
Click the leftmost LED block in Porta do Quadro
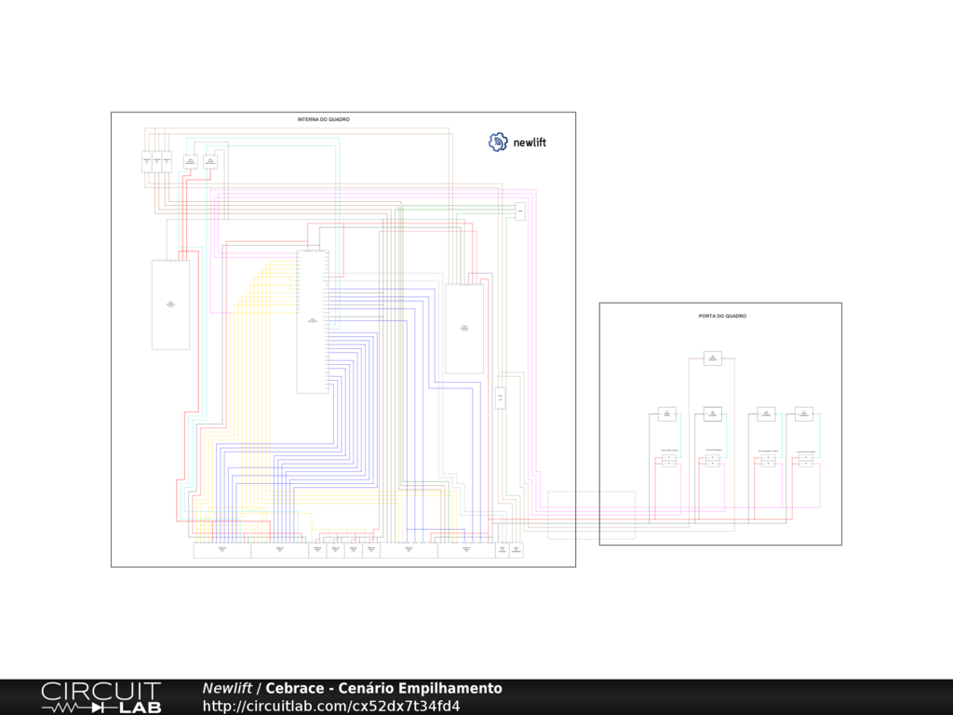click(666, 414)
